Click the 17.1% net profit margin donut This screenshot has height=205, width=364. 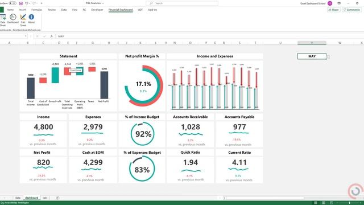(143, 86)
